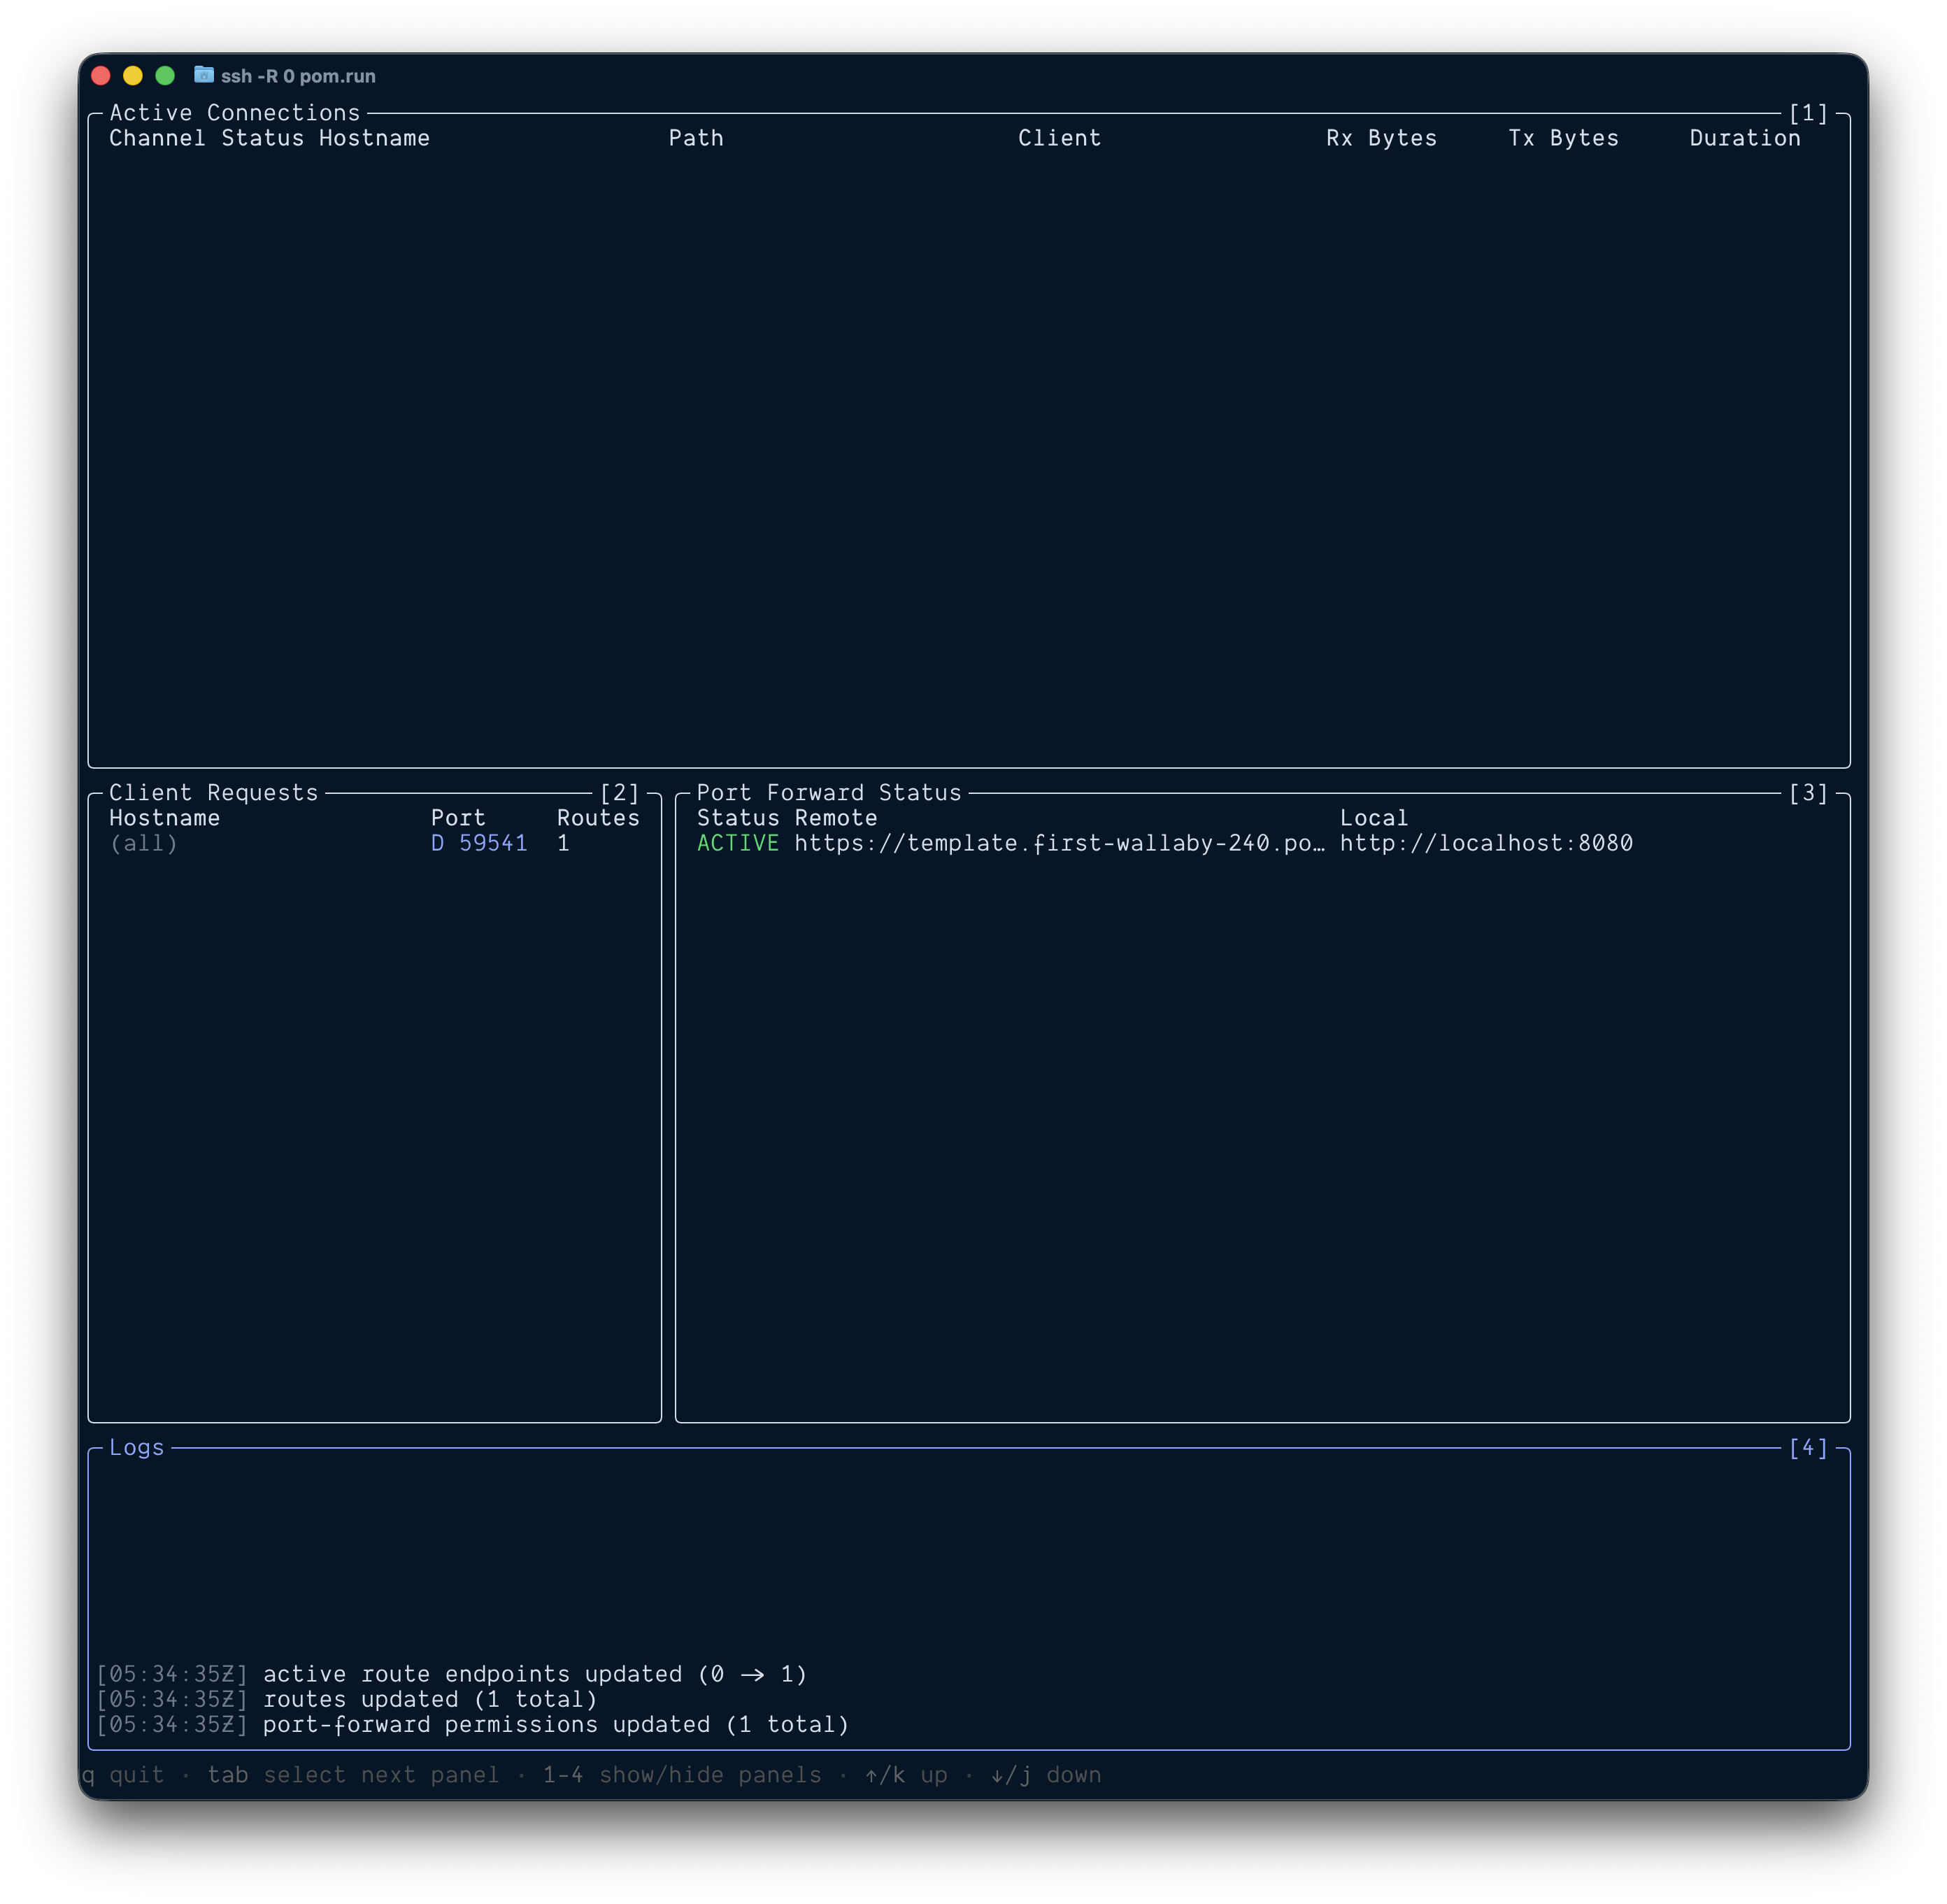
Task: Minimize the window with yellow button
Action: 133,76
